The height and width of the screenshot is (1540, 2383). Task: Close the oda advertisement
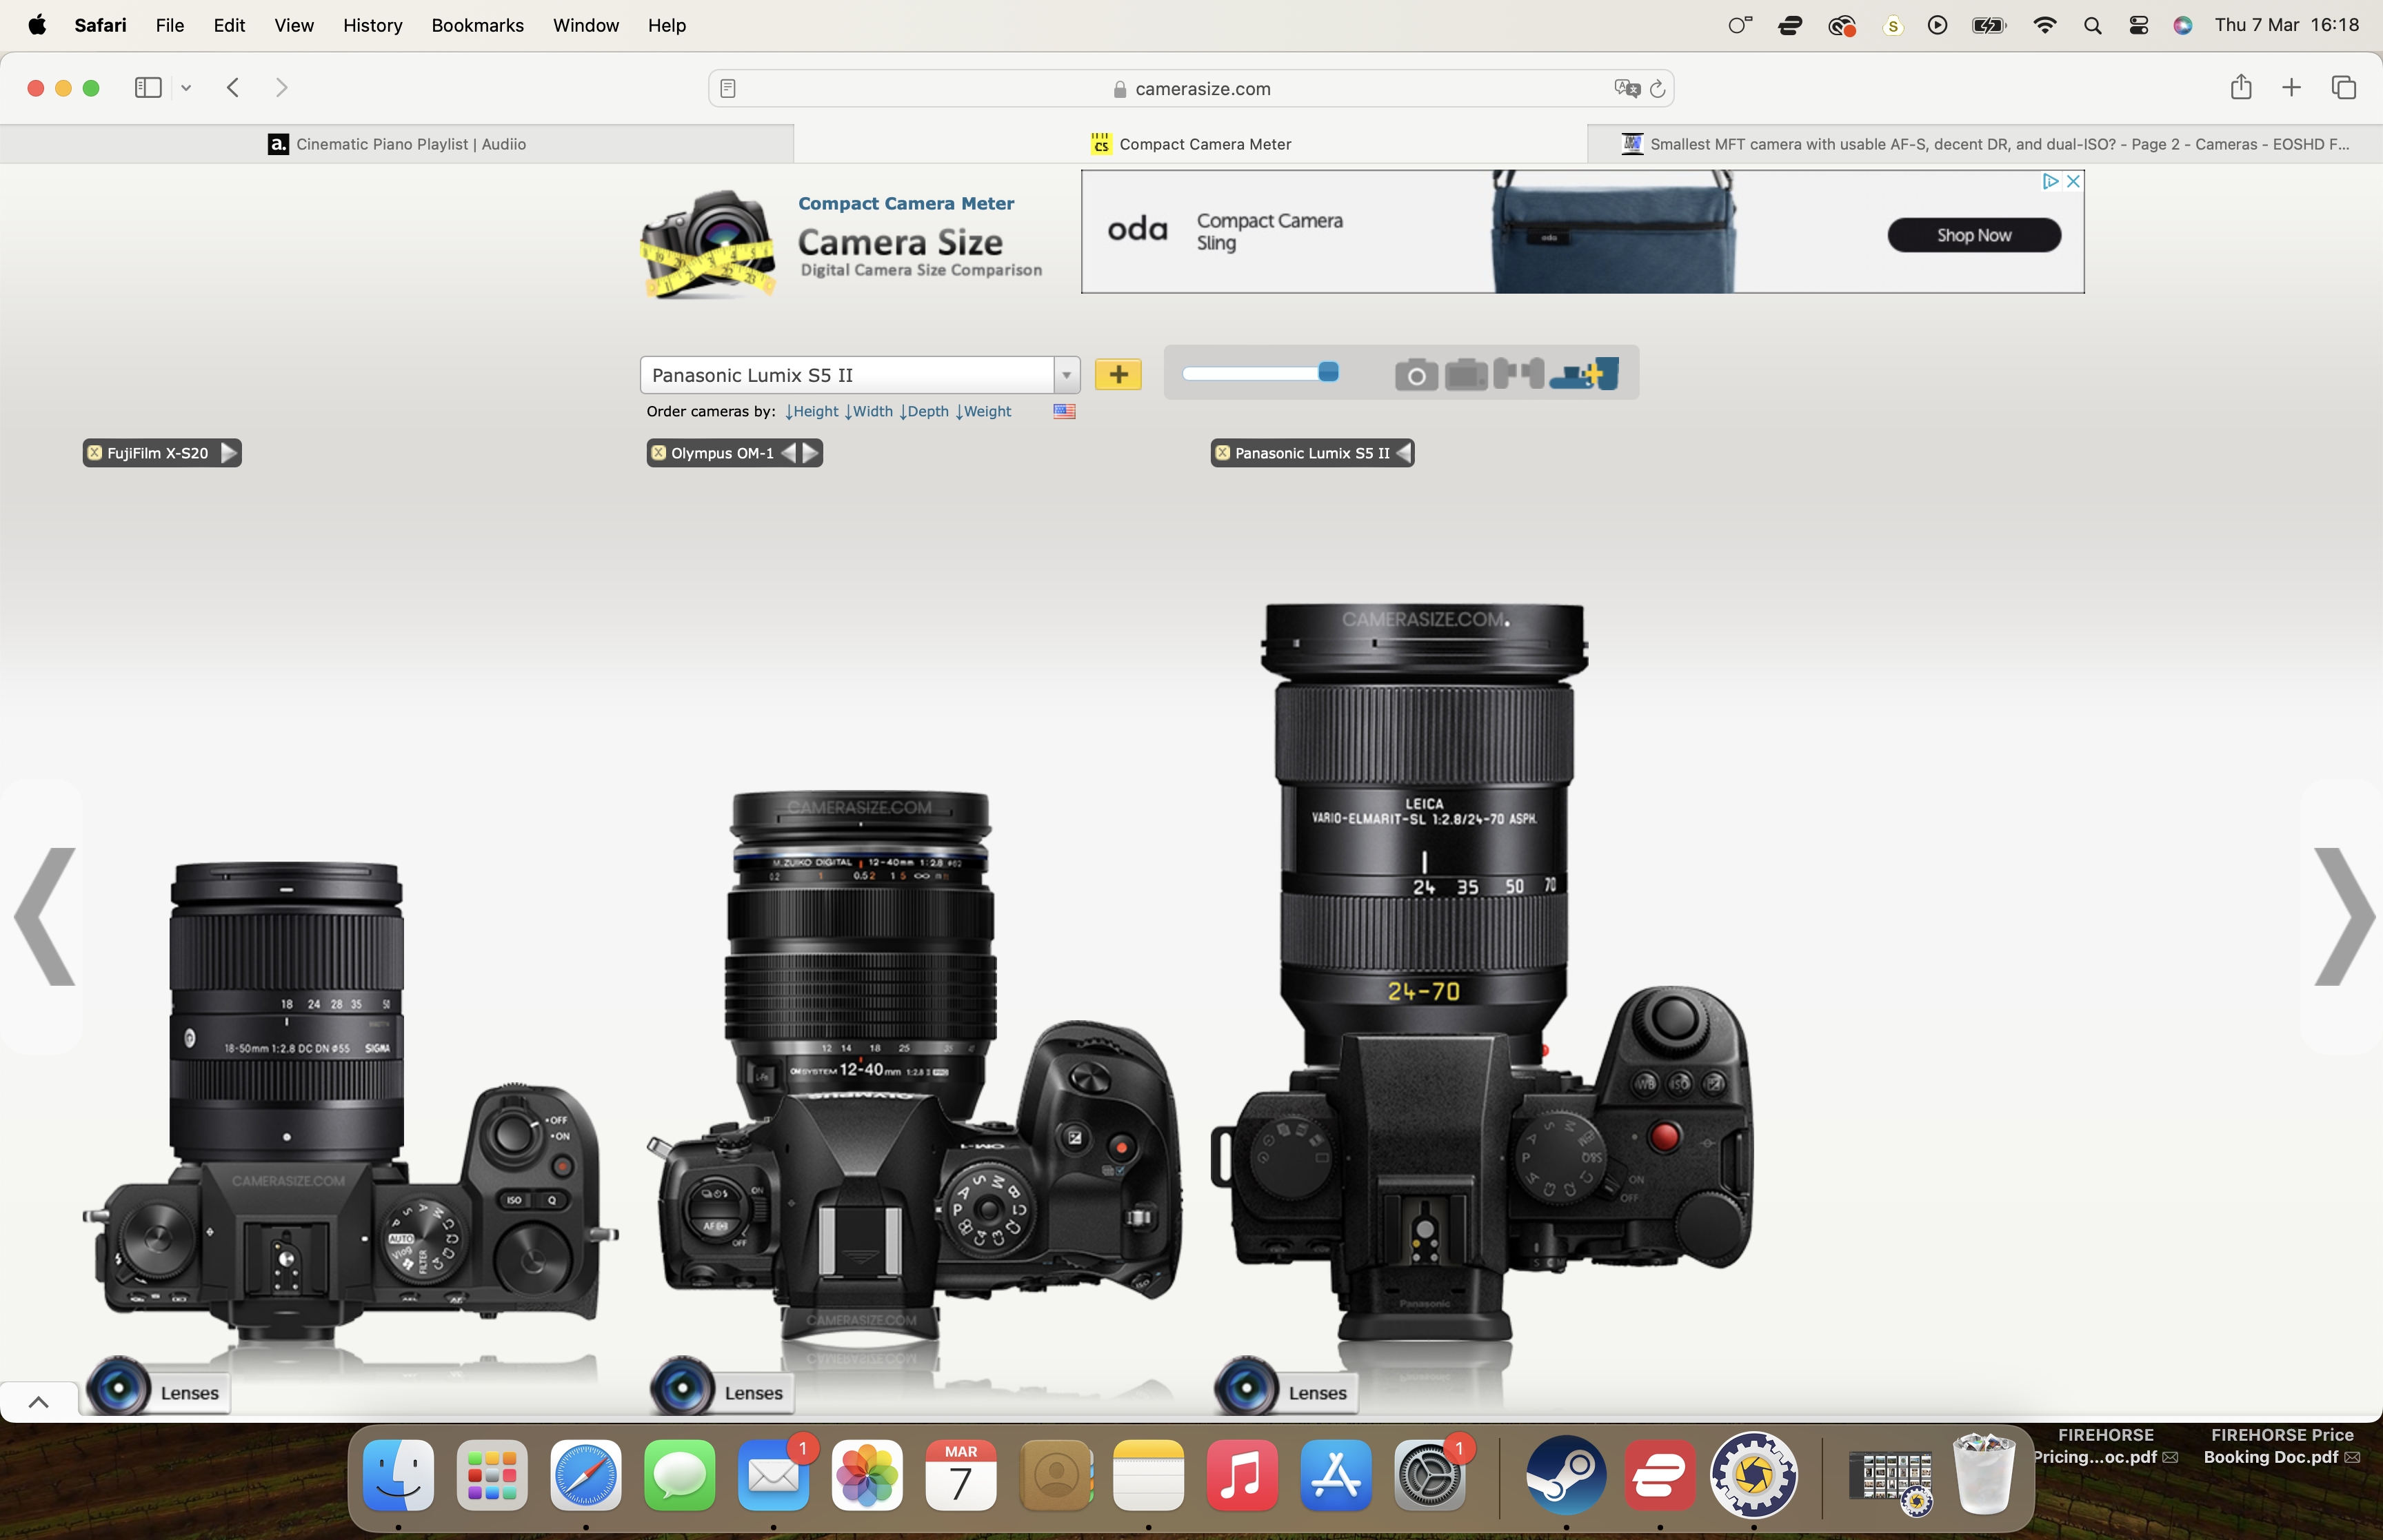coord(2073,181)
